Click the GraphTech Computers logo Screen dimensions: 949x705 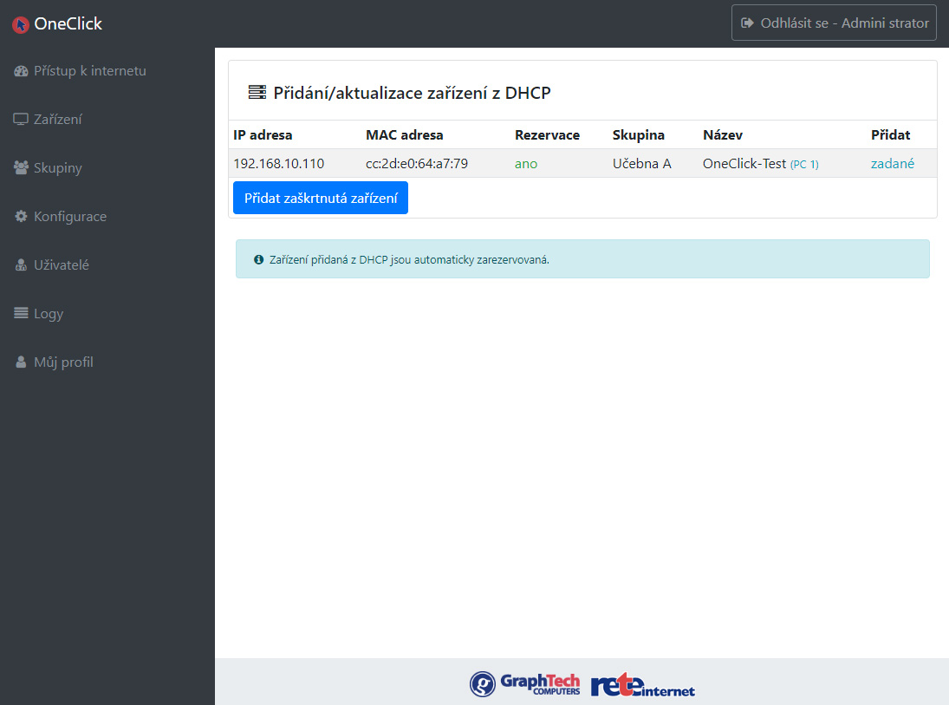tap(524, 684)
